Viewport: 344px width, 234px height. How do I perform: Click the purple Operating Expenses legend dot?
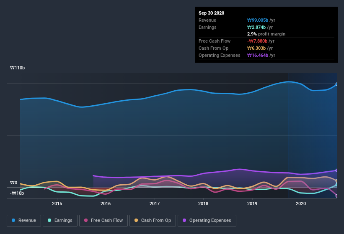[x=184, y=220]
